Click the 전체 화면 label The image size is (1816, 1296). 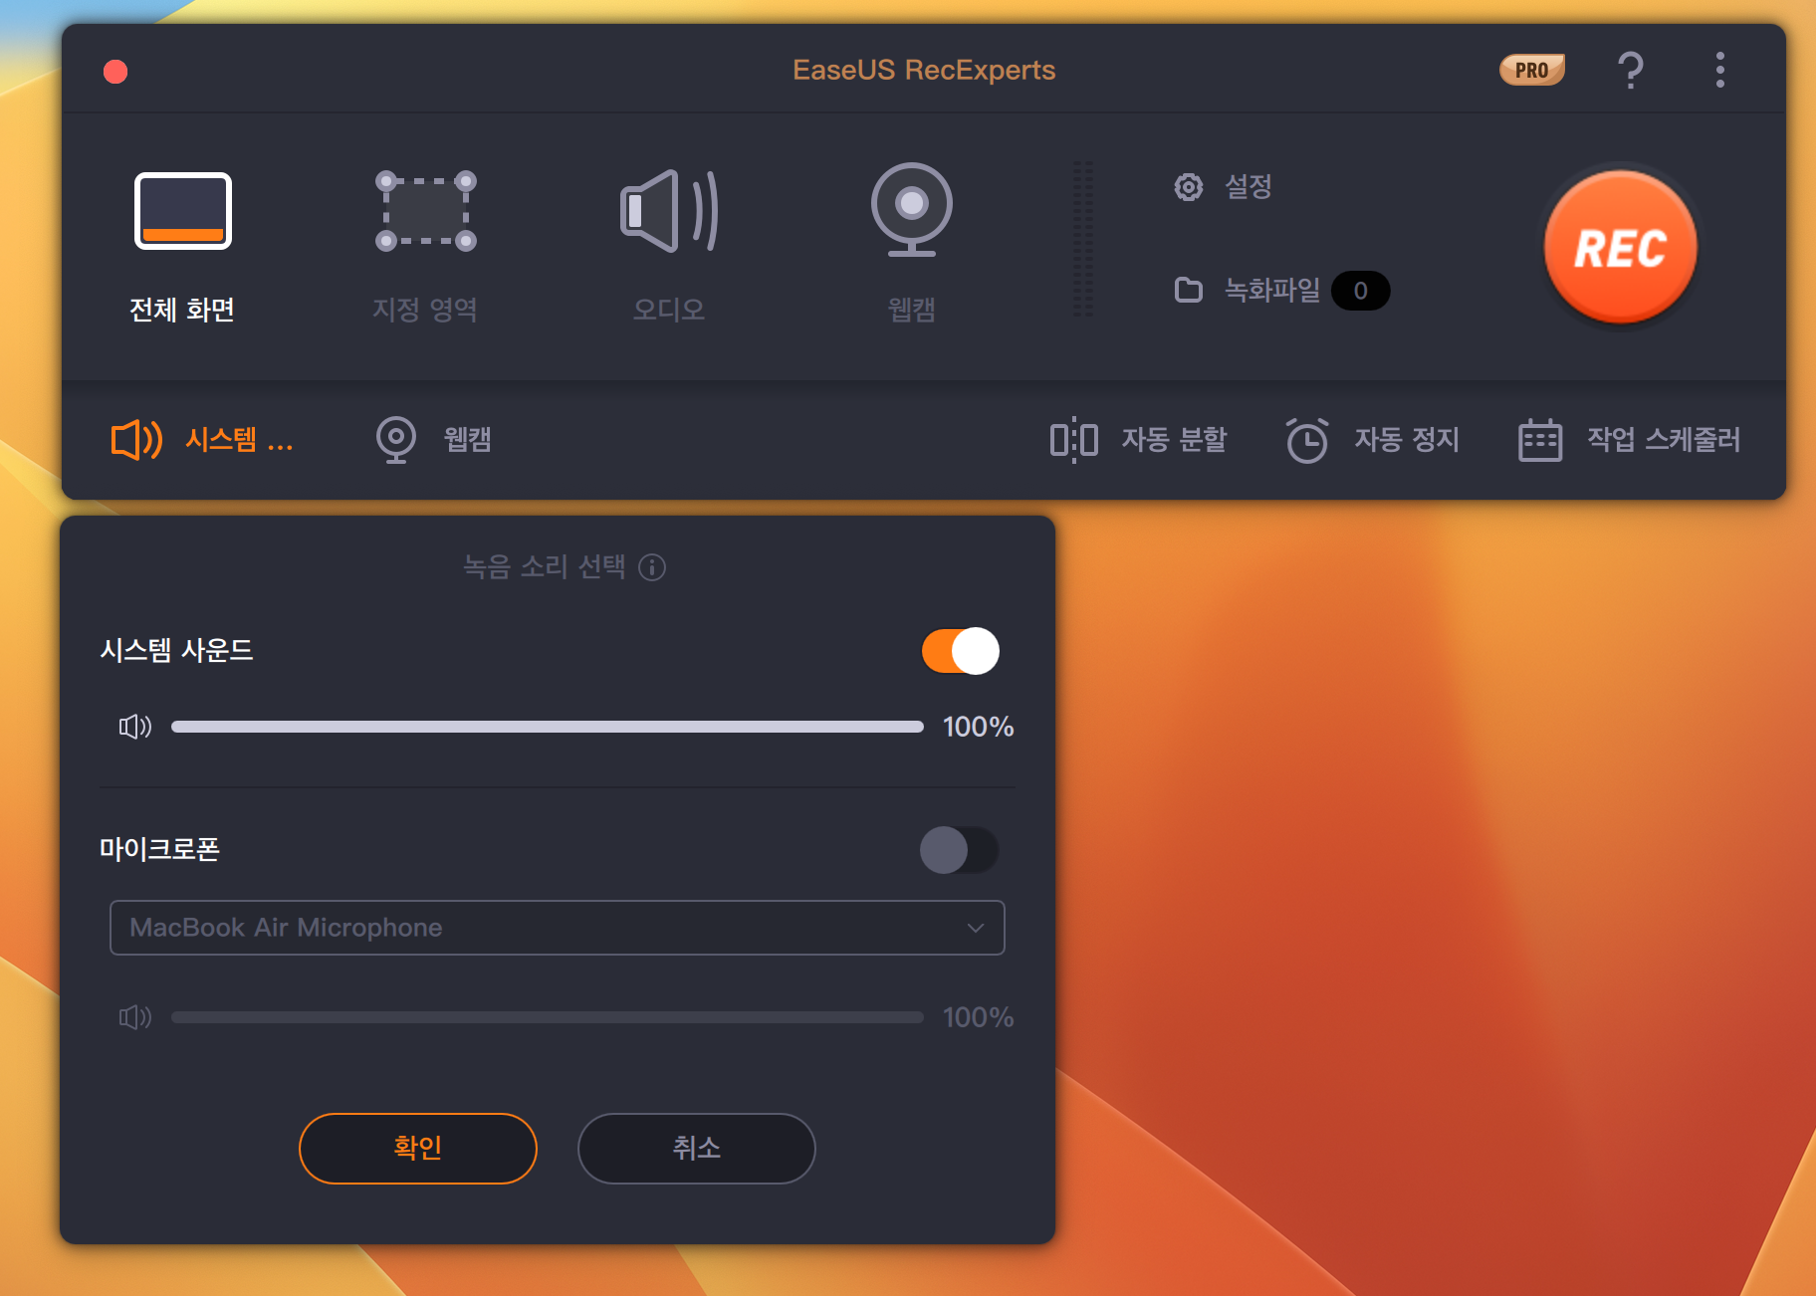tap(182, 310)
